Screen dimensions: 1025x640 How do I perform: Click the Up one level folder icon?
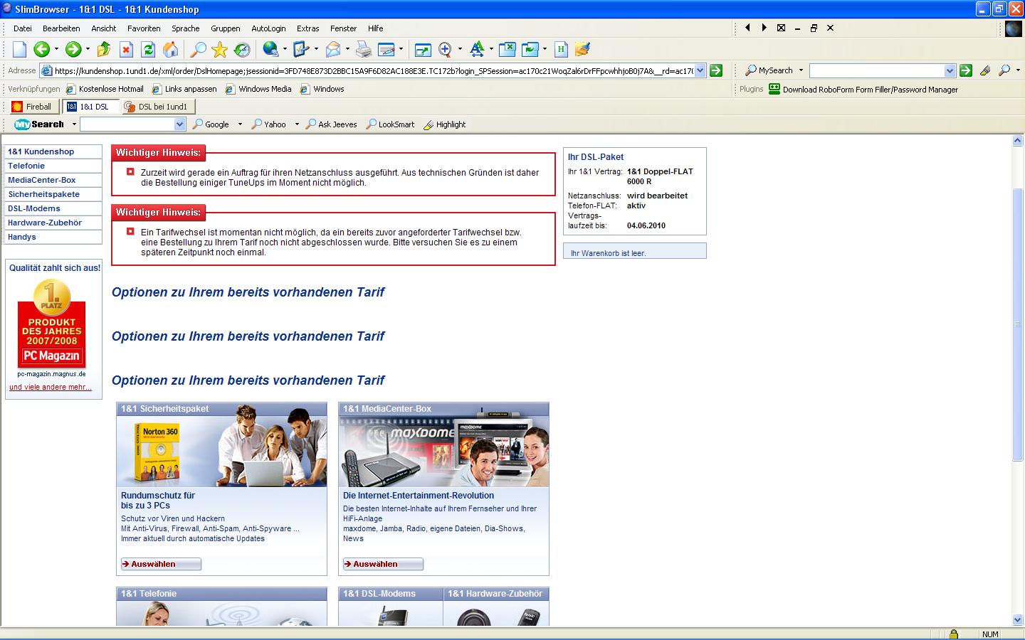pos(104,49)
